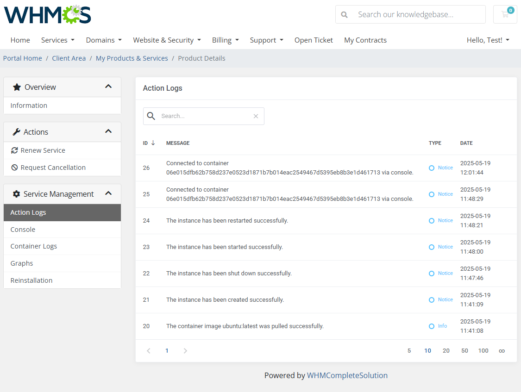Click Open Ticket in the navbar
Image resolution: width=521 pixels, height=392 pixels.
(x=314, y=40)
